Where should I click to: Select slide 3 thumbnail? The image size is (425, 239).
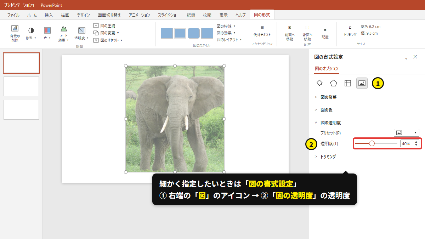[21, 110]
